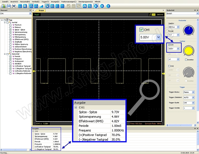Open the Horizontal(H) menu
This screenshot has width=199, height=154.
25,2
